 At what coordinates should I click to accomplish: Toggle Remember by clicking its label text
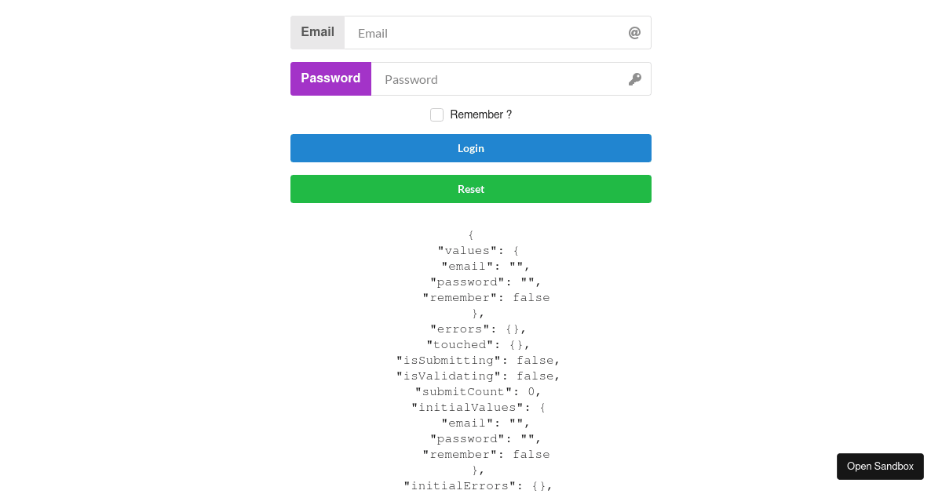click(480, 114)
